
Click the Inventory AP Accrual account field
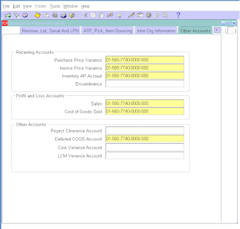point(145,76)
